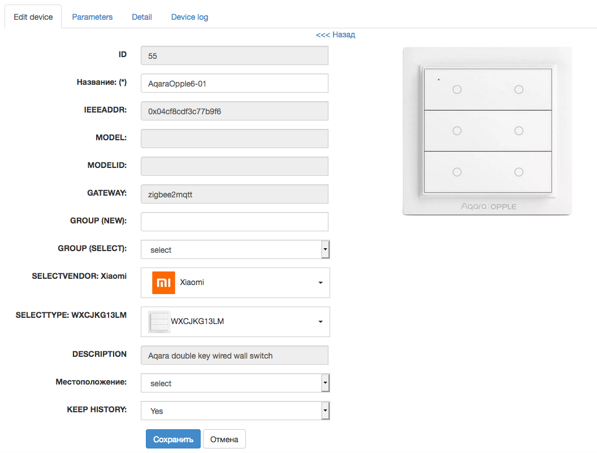Follow the <<< Назад back link
Screen dimensions: 597x453
[x=335, y=34]
